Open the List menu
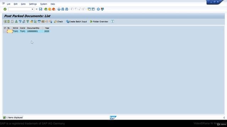Image resolution: width=227 pixels, height=127 pixels. click(9, 4)
